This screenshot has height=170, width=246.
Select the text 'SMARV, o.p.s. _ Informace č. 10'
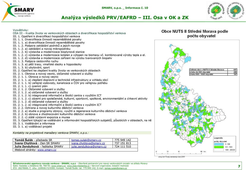[x=125, y=8]
